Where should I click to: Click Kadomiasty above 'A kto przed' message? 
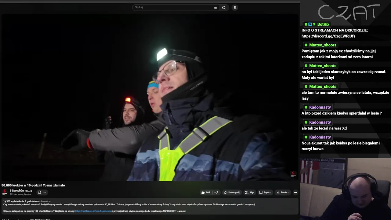320,107
